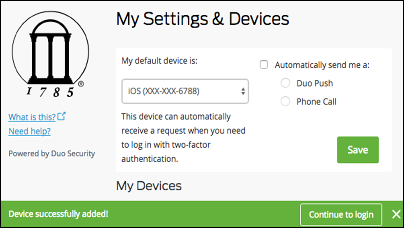Select the Phone Call radio button

[x=285, y=102]
